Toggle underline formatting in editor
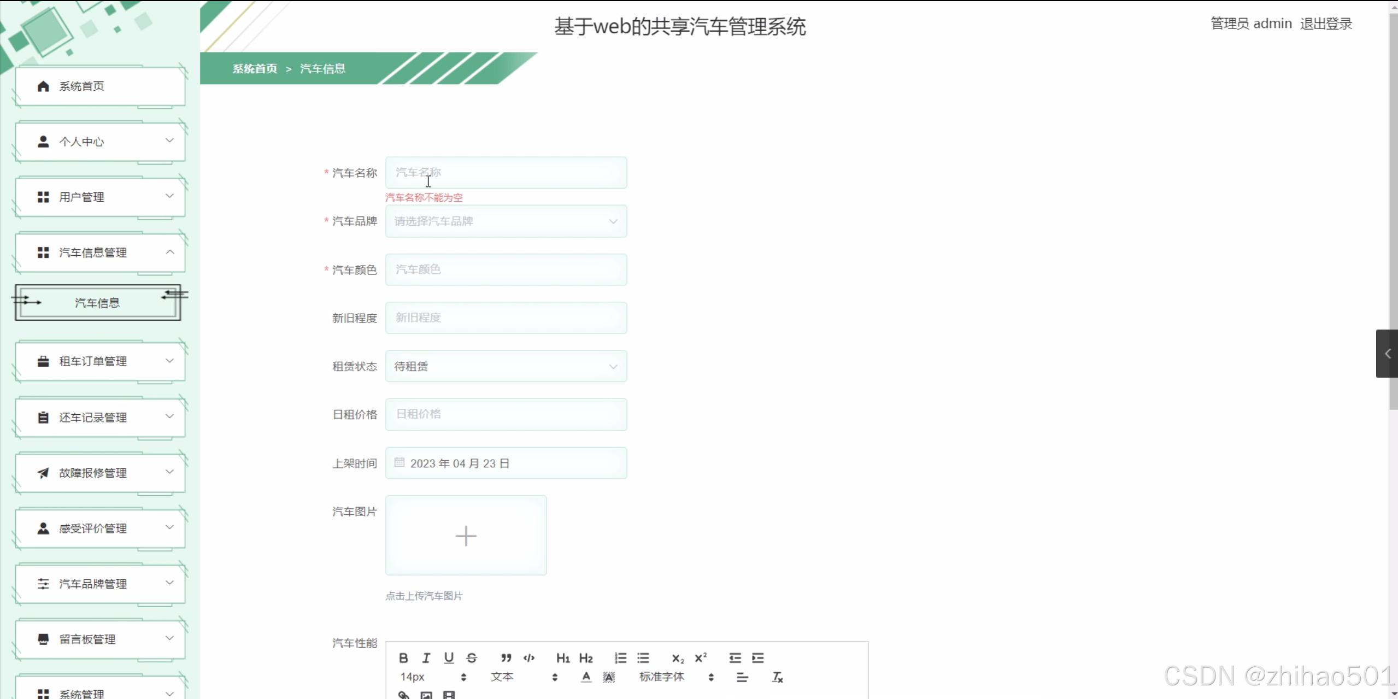This screenshot has height=699, width=1398. pos(449,658)
